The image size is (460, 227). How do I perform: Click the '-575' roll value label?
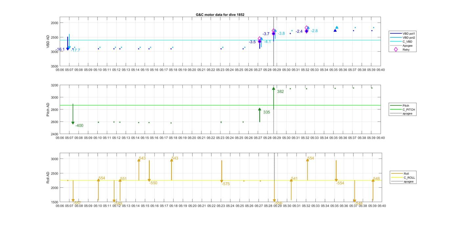[x=226, y=184]
